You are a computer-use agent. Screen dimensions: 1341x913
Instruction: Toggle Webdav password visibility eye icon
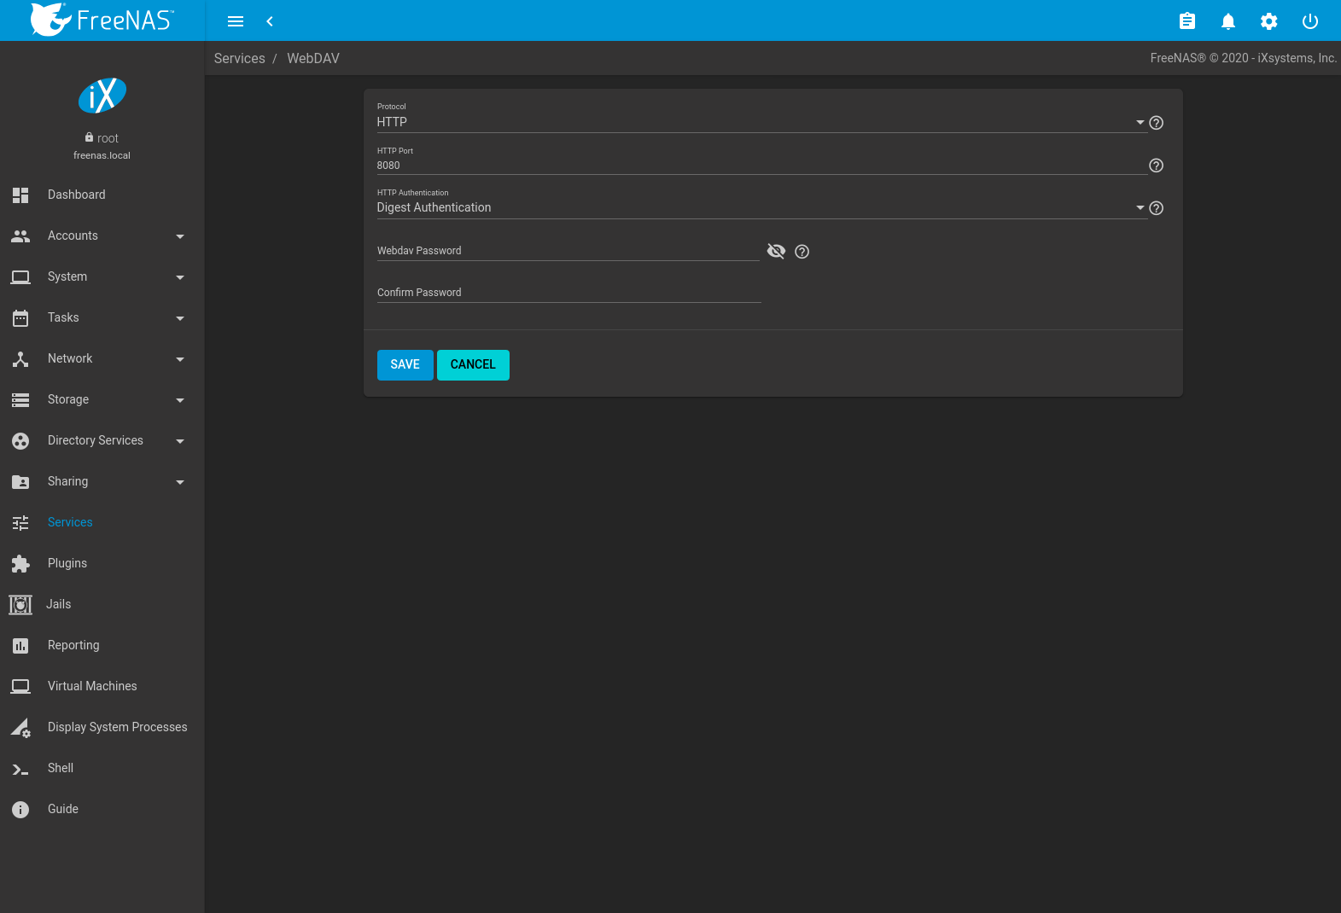tap(776, 251)
